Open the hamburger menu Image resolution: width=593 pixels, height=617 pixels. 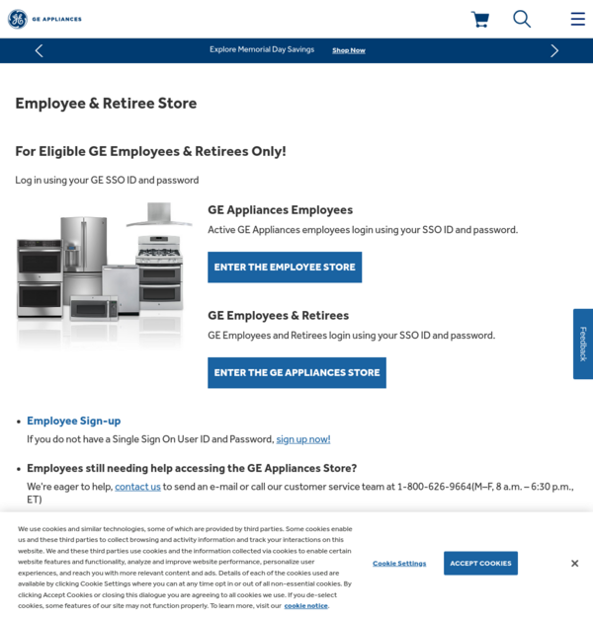pyautogui.click(x=577, y=19)
